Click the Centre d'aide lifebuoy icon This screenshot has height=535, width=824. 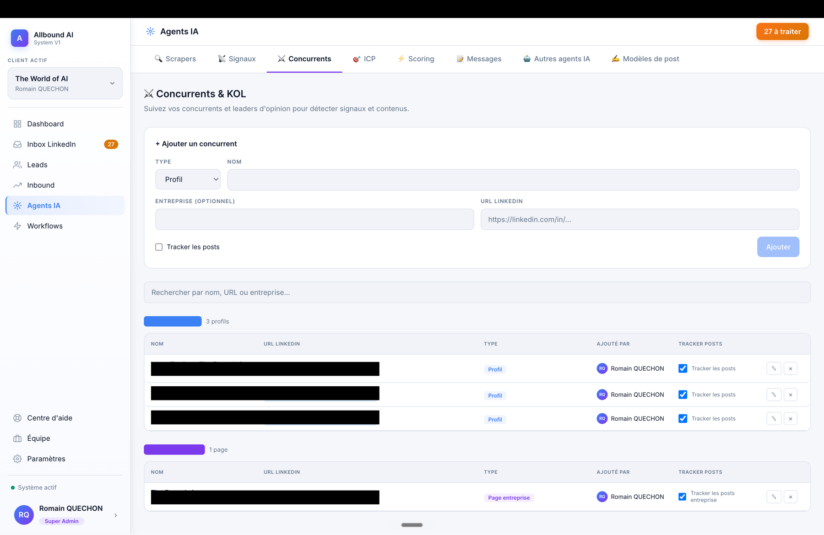click(17, 418)
